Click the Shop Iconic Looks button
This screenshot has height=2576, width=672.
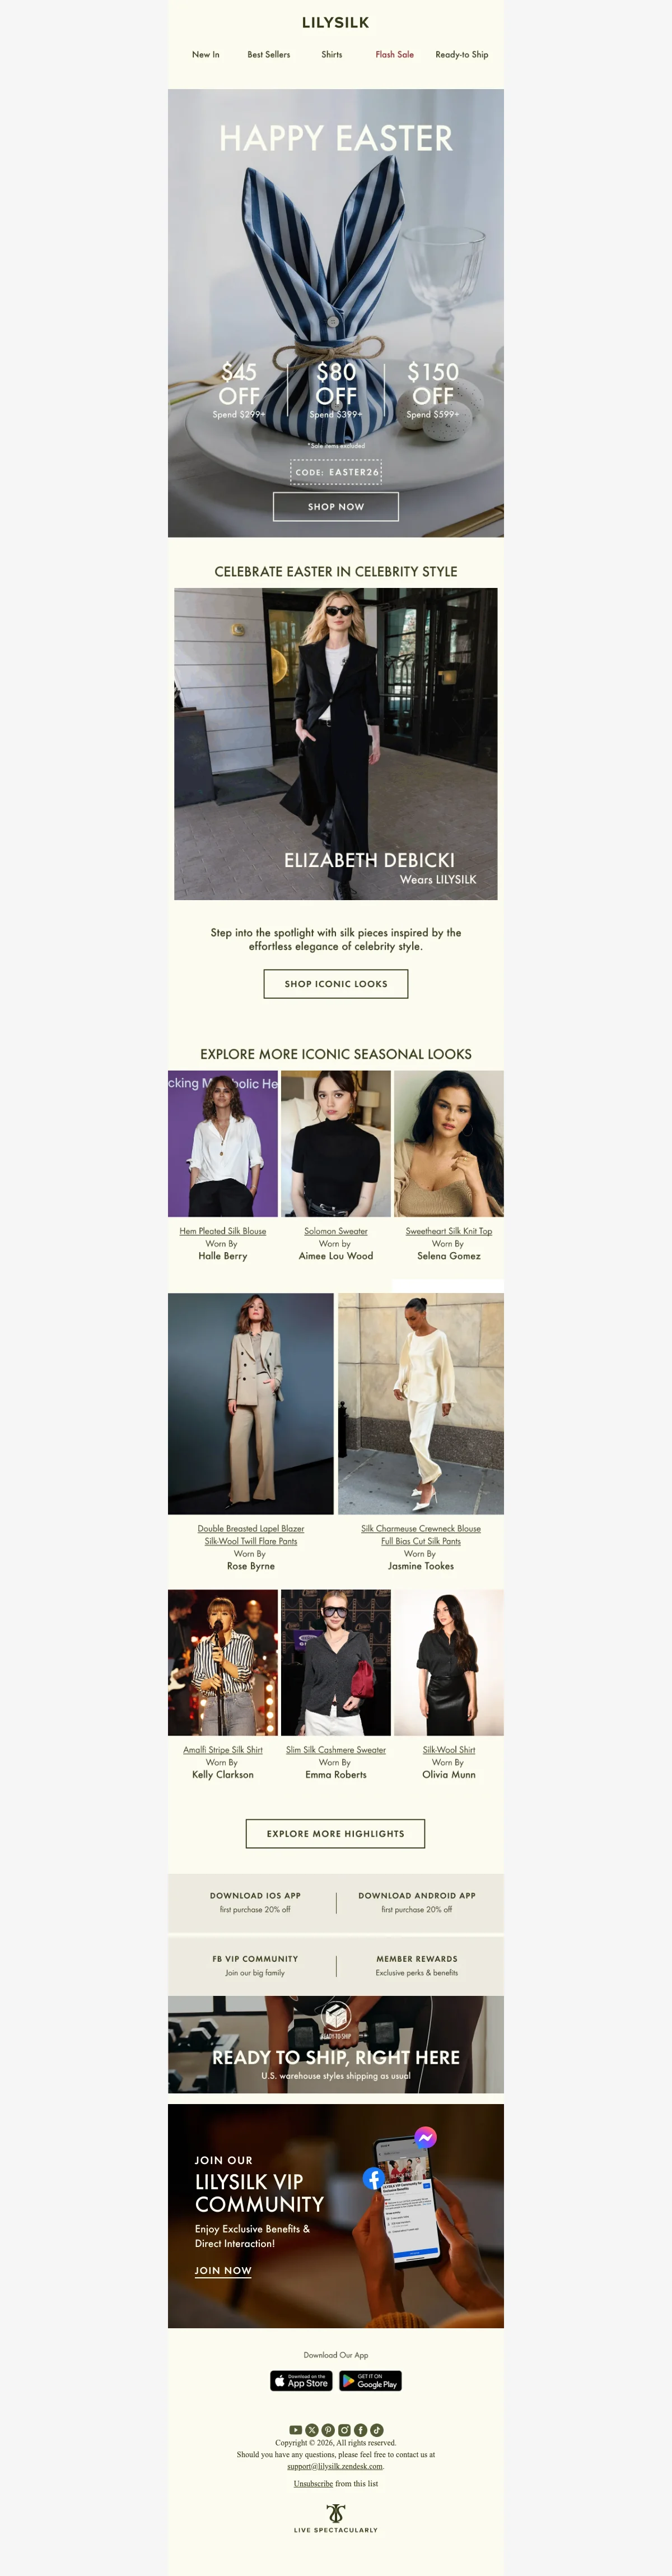pyautogui.click(x=335, y=983)
